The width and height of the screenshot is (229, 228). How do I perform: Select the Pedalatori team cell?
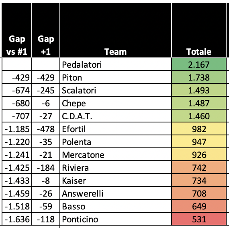[116, 64]
